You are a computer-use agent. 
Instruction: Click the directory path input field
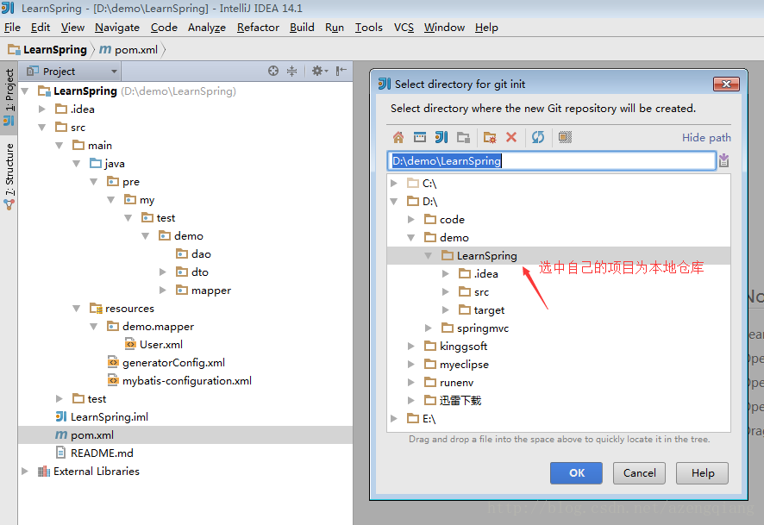click(x=552, y=160)
